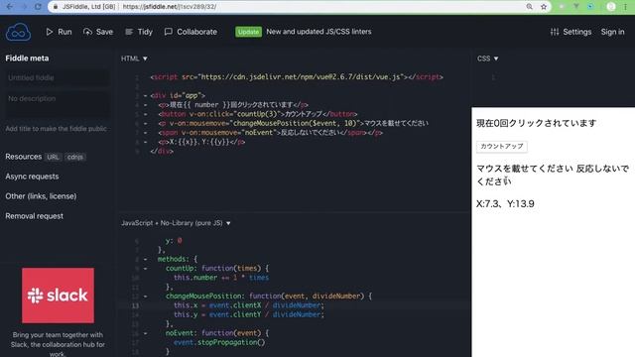
Task: Click the カウントアップ button in result pane
Action: click(502, 146)
